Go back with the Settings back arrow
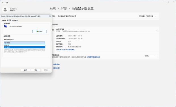This screenshot has height=107, width=176. 3,3
